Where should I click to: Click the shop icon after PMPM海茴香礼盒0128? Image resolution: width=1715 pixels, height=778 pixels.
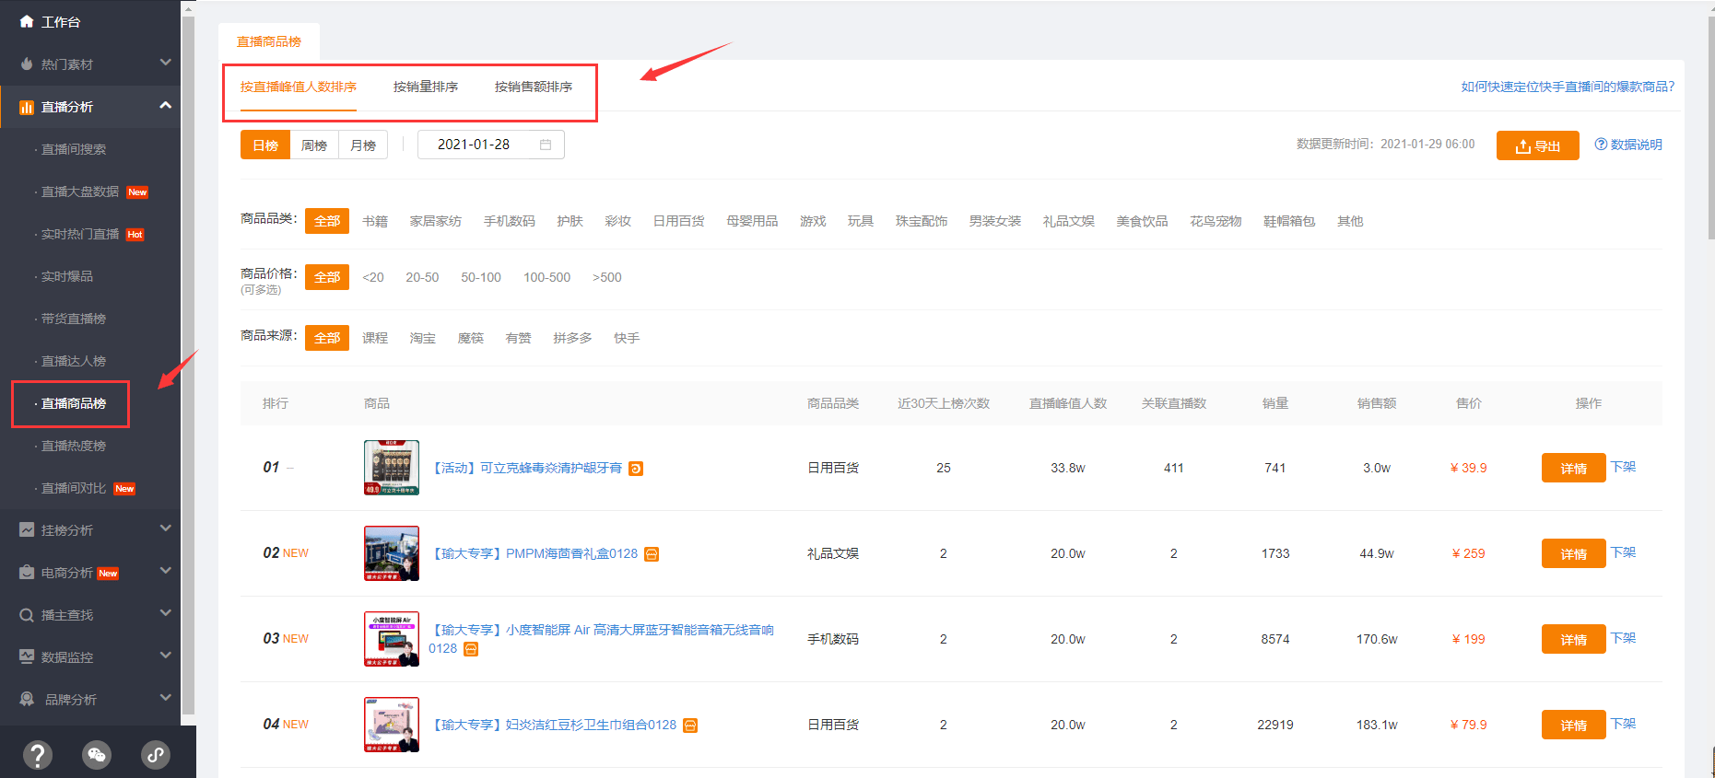pyautogui.click(x=652, y=554)
